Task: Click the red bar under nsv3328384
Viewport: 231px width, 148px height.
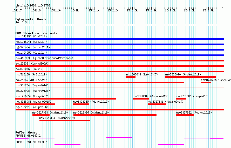Action: tap(65, 121)
